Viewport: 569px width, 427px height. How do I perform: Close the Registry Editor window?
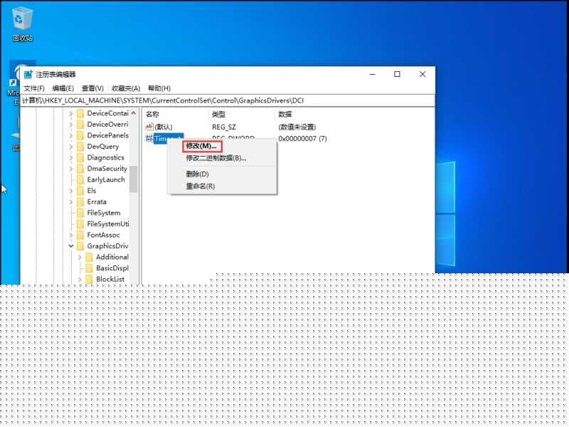click(422, 74)
